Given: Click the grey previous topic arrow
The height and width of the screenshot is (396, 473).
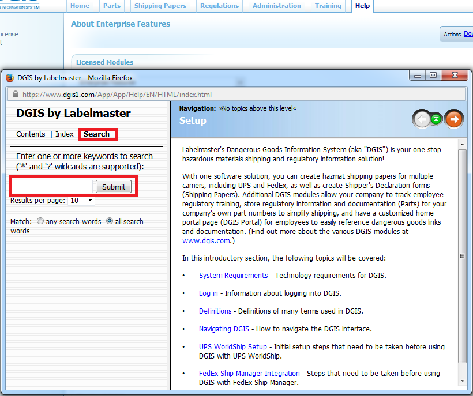Looking at the screenshot, I should click(x=421, y=119).
